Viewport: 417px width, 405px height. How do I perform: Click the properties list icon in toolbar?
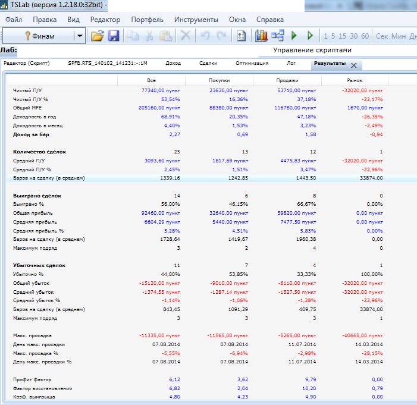pyautogui.click(x=241, y=36)
